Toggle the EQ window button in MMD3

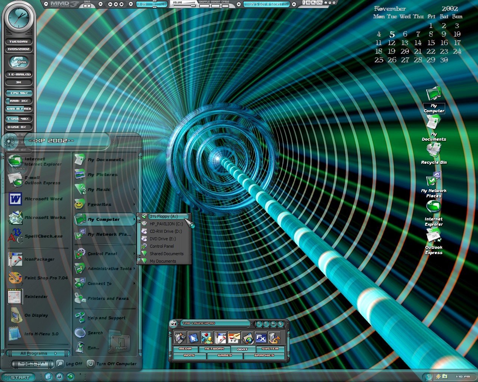308,3
